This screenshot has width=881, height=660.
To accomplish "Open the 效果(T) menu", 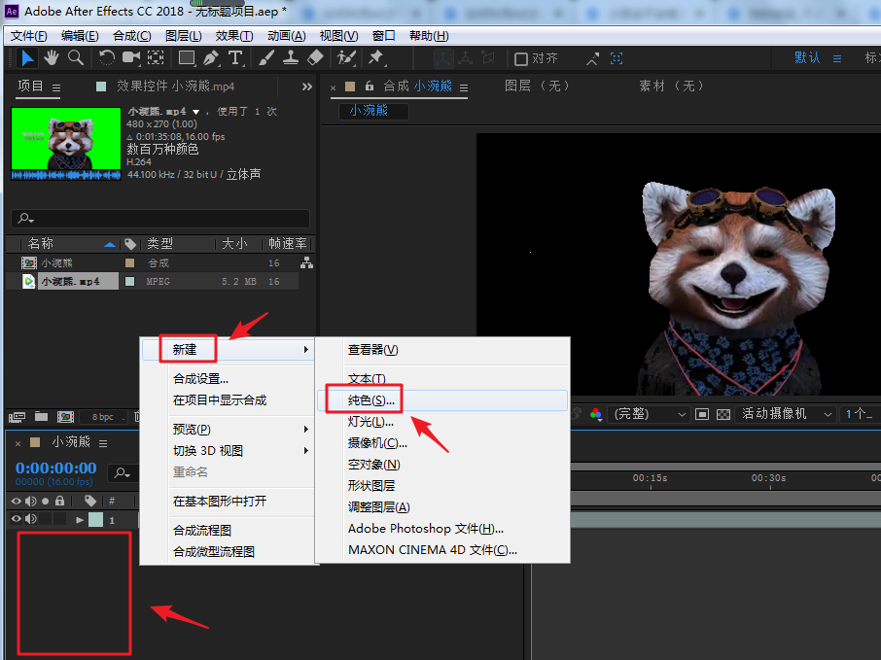I will [x=234, y=36].
